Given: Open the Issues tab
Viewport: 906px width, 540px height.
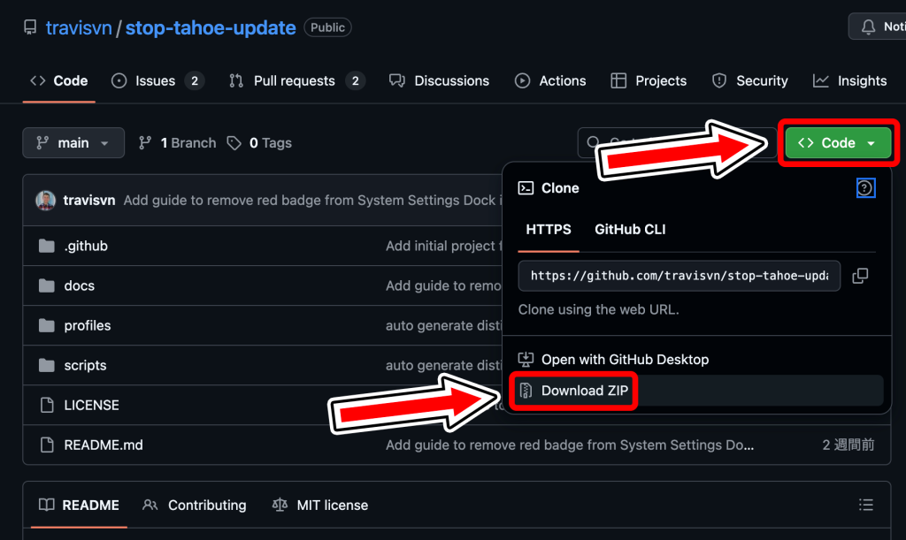Looking at the screenshot, I should [x=156, y=80].
